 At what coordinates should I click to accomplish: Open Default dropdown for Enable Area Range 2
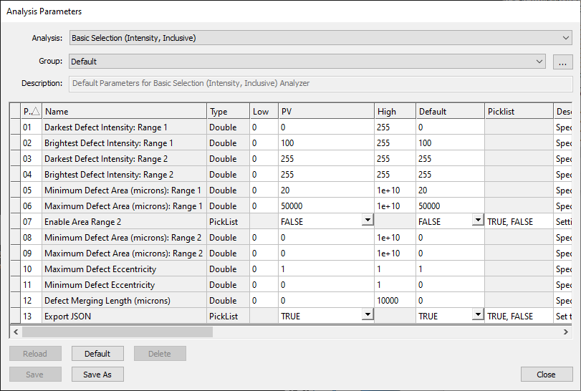click(478, 222)
